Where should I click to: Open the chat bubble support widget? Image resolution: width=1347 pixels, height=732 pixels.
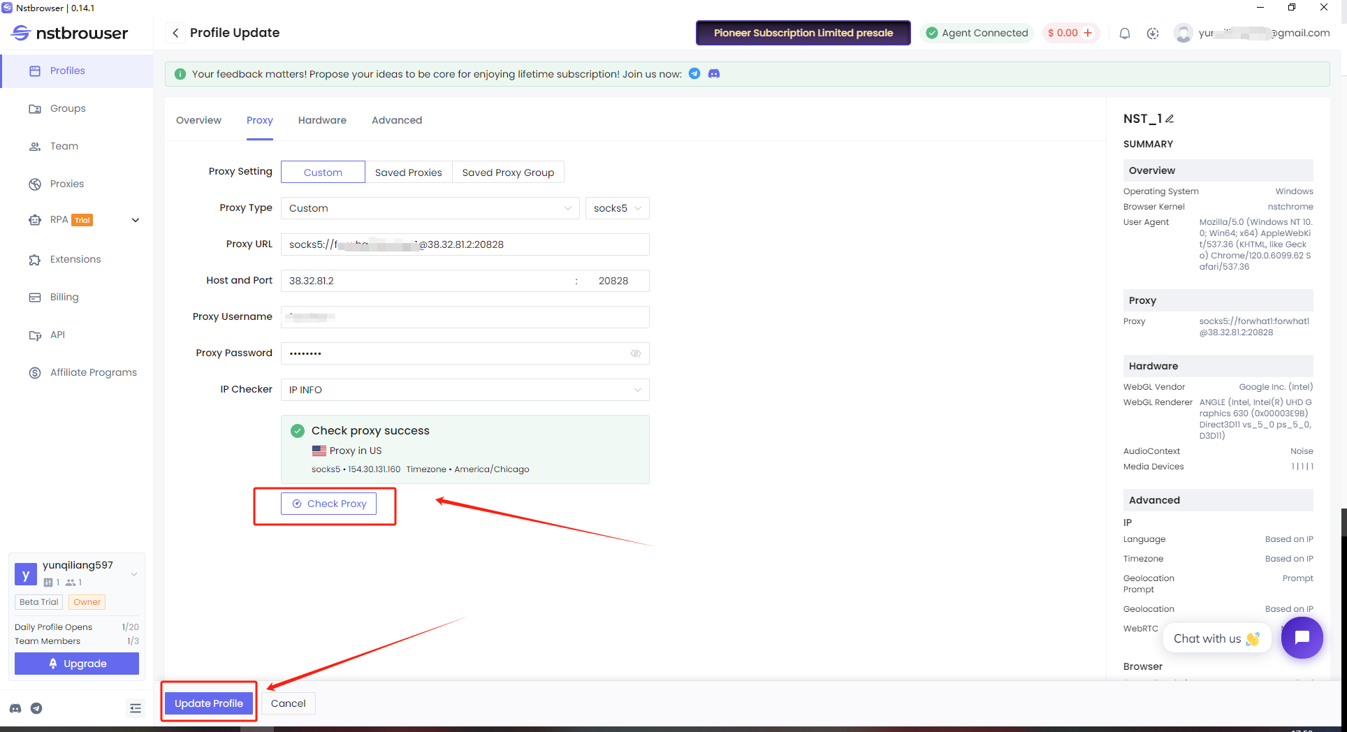(1301, 638)
